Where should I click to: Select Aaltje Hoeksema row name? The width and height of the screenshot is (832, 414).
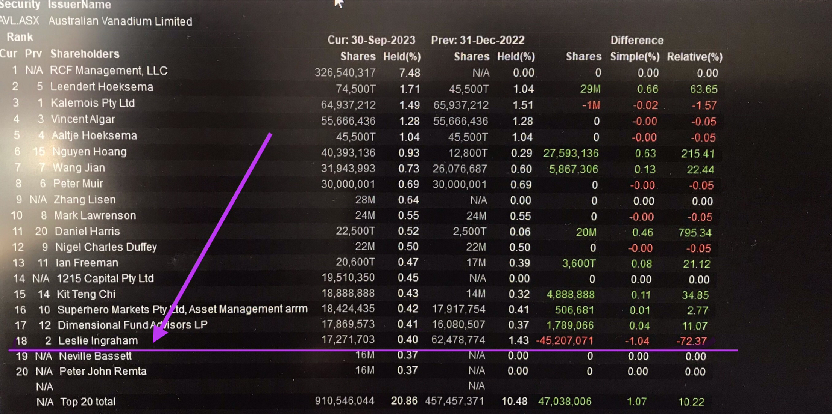[x=94, y=135]
